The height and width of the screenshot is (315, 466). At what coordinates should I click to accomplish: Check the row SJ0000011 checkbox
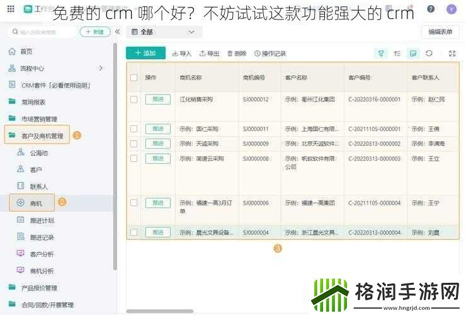point(134,129)
